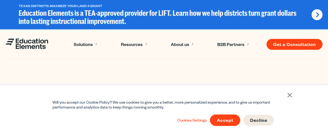Click the Get a Consultation button
Screen dimensions: 328x133
click(294, 44)
